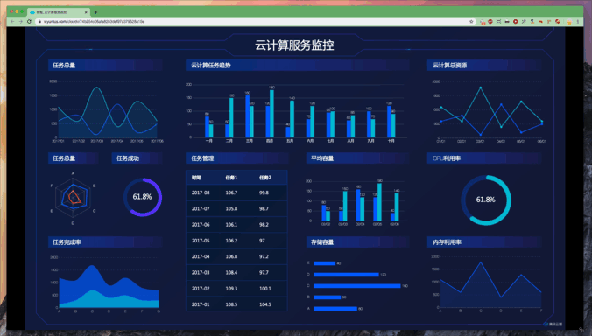Viewport: 592px width, 336px height.
Task: Click the CPU利用率 panel header
Action: [484, 158]
